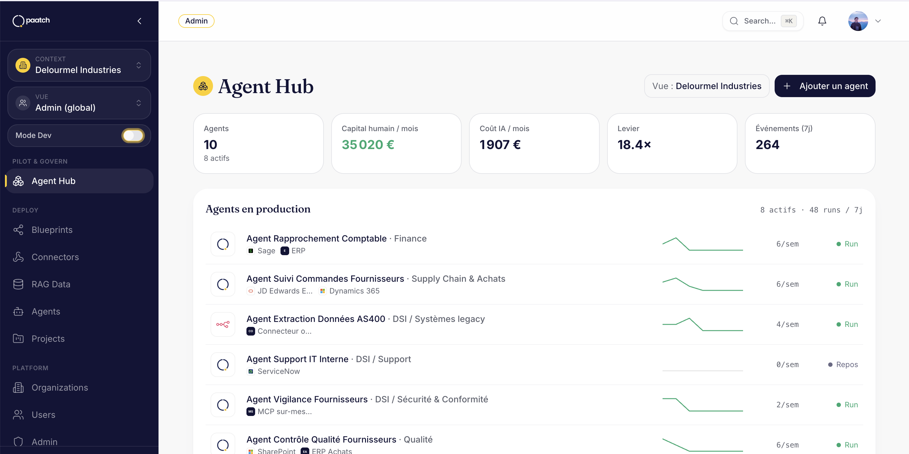
Task: Click the Admin (global) users icon
Action: coord(23,103)
